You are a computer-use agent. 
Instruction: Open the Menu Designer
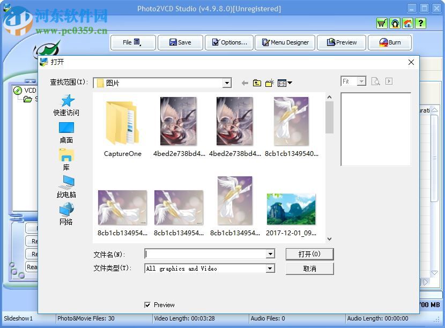(x=285, y=42)
